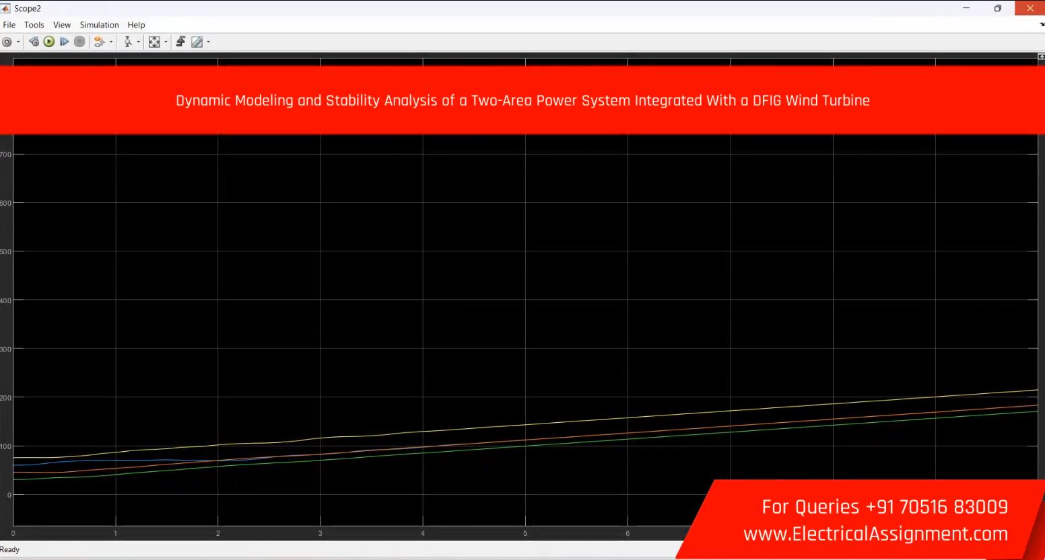Open Configuration Properties gear icon

(7, 42)
